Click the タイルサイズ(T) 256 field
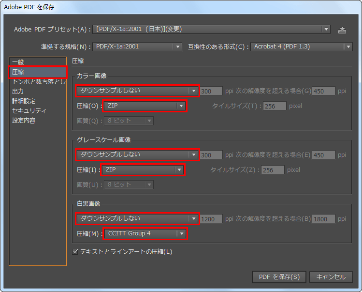The width and height of the screenshot is (362, 292). (x=275, y=106)
